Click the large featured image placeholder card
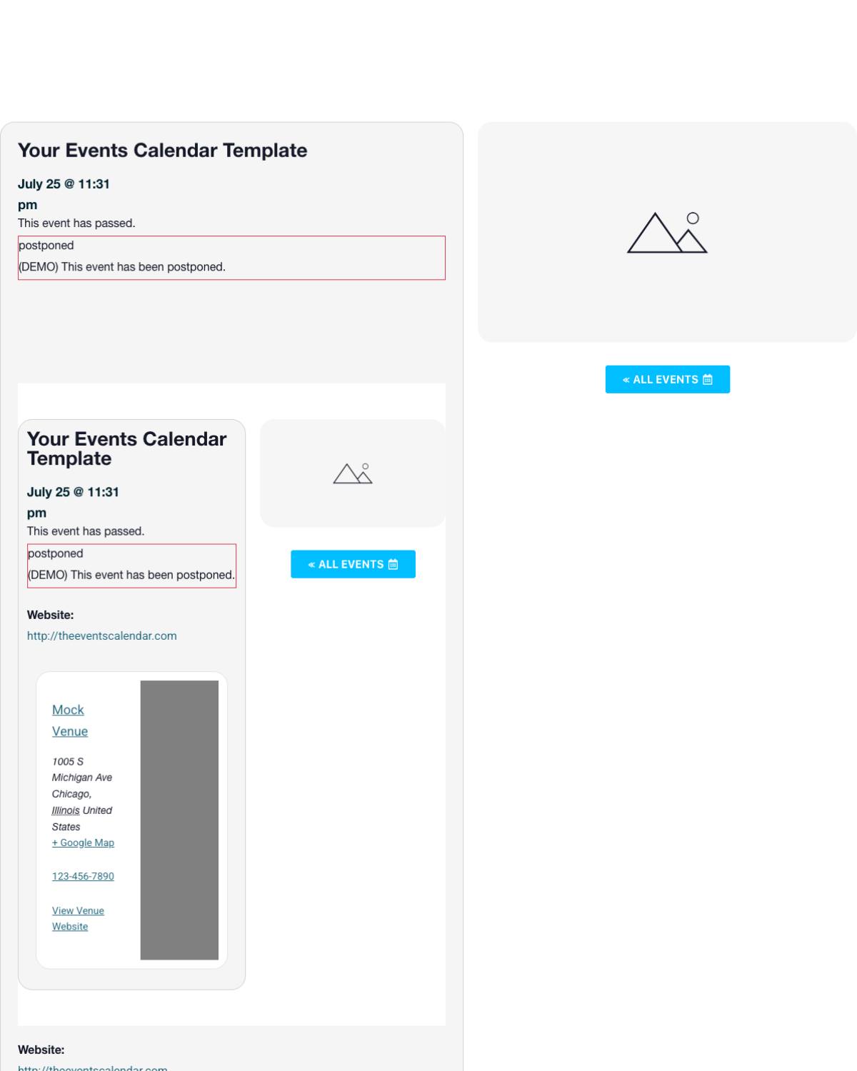 pyautogui.click(x=667, y=232)
